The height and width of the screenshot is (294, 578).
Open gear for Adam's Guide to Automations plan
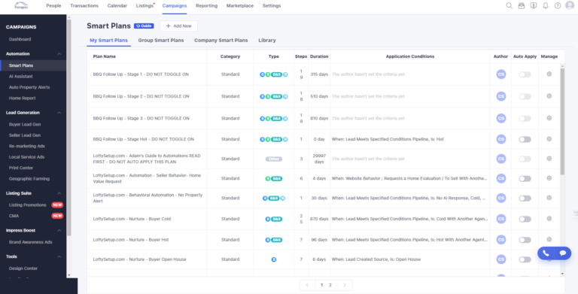(x=549, y=159)
